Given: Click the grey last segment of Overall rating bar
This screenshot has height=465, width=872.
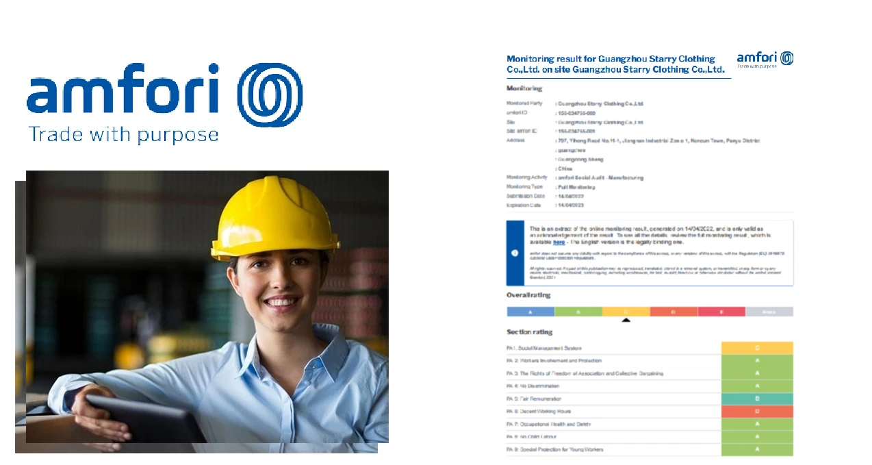Looking at the screenshot, I should (769, 312).
